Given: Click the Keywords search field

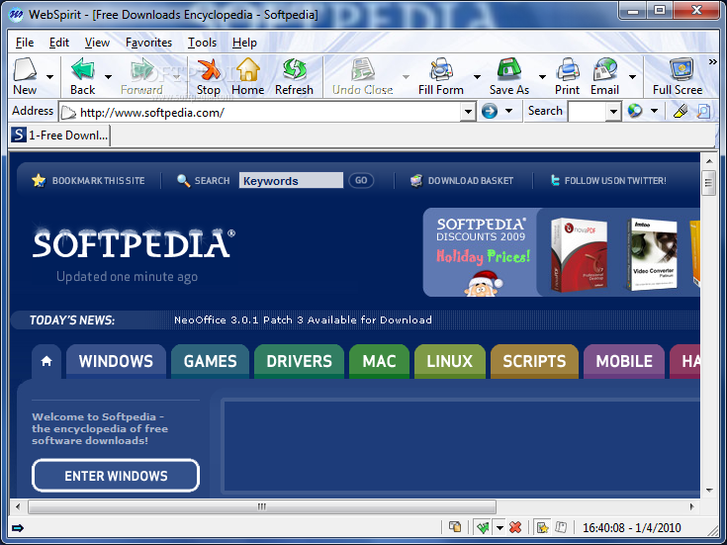Looking at the screenshot, I should 291,180.
